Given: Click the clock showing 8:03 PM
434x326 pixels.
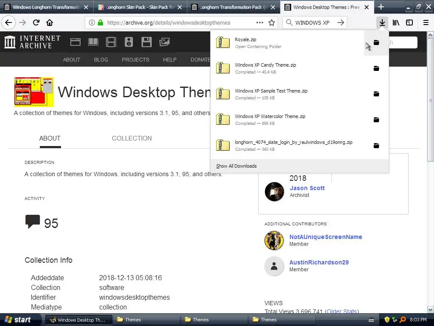Looking at the screenshot, I should 418,320.
